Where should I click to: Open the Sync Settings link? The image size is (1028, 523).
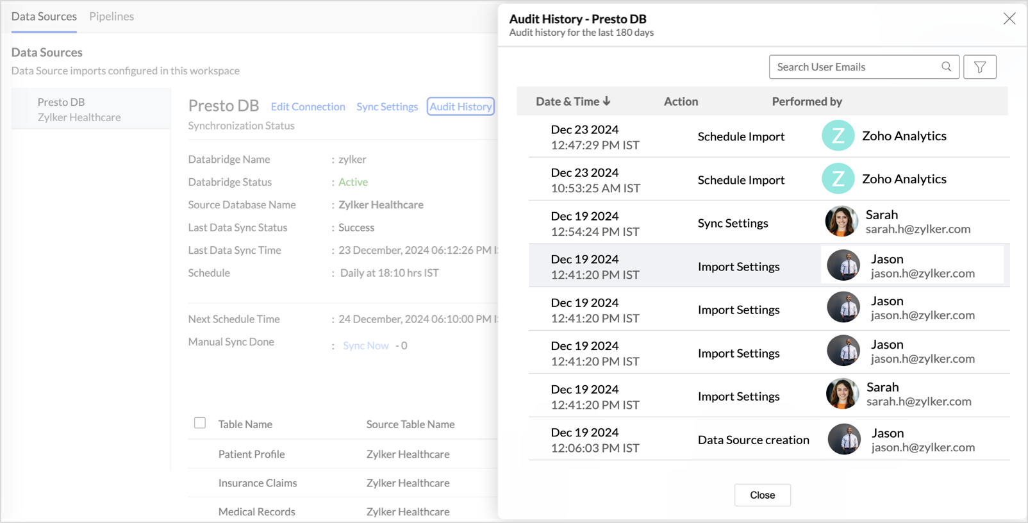click(387, 106)
